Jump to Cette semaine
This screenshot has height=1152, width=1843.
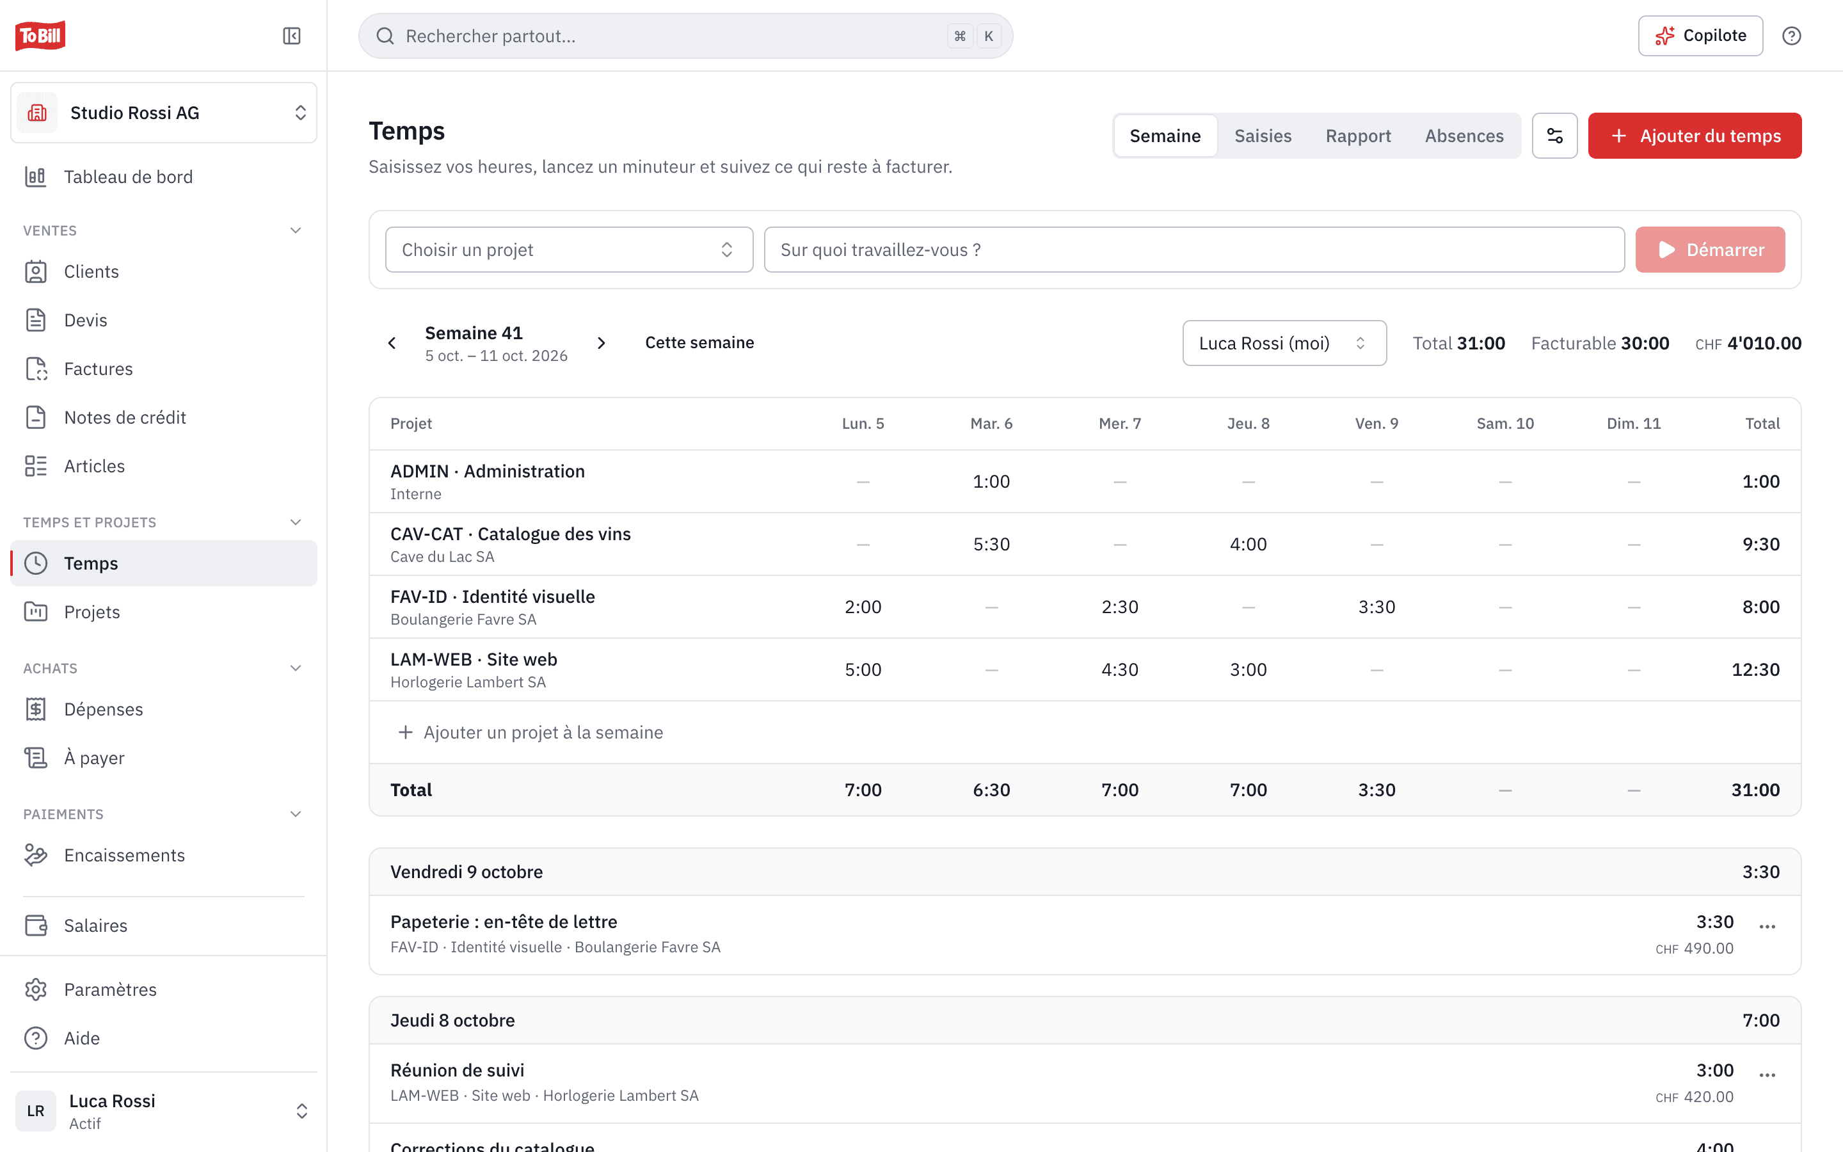coord(699,343)
